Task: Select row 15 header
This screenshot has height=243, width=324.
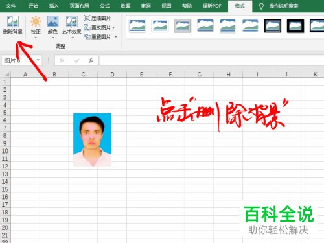Action: pos(5,189)
